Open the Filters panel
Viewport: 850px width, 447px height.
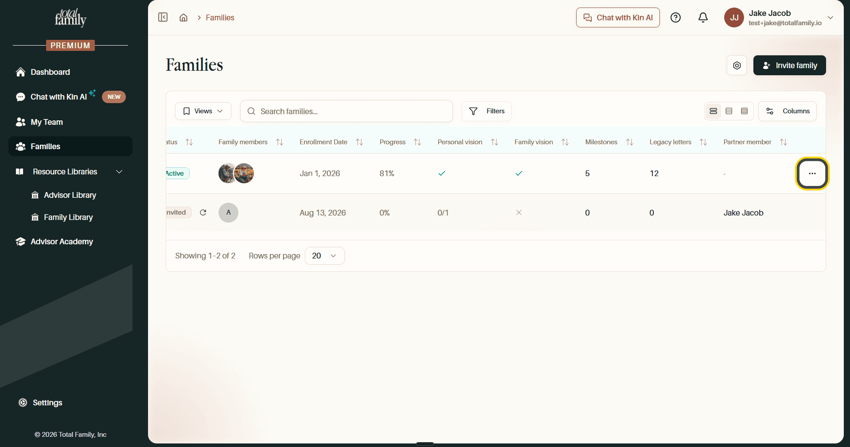[x=487, y=111]
